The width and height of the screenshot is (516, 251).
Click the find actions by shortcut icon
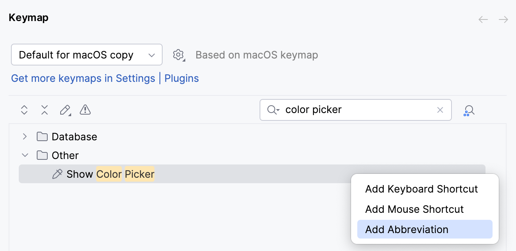coord(469,110)
